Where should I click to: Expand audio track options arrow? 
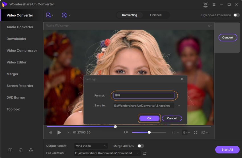(189, 133)
